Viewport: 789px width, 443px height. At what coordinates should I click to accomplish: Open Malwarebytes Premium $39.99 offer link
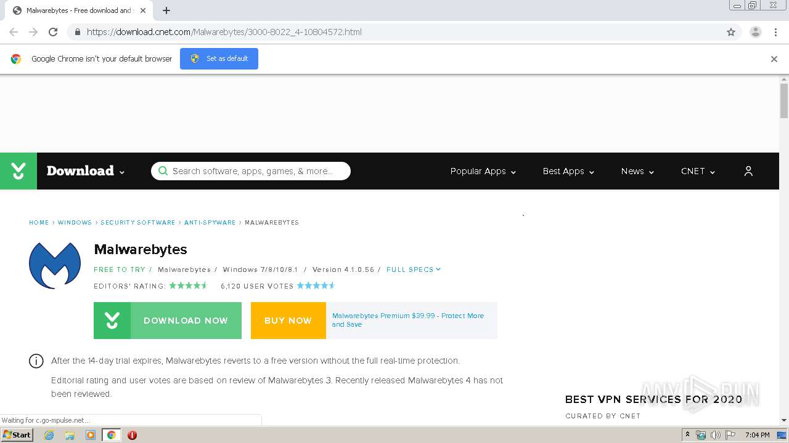(408, 320)
